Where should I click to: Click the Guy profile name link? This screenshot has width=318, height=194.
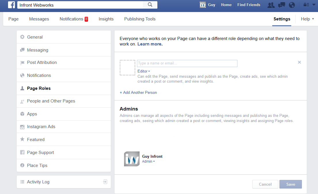[x=212, y=5]
